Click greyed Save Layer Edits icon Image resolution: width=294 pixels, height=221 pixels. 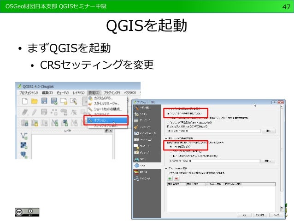pyautogui.click(x=44, y=112)
